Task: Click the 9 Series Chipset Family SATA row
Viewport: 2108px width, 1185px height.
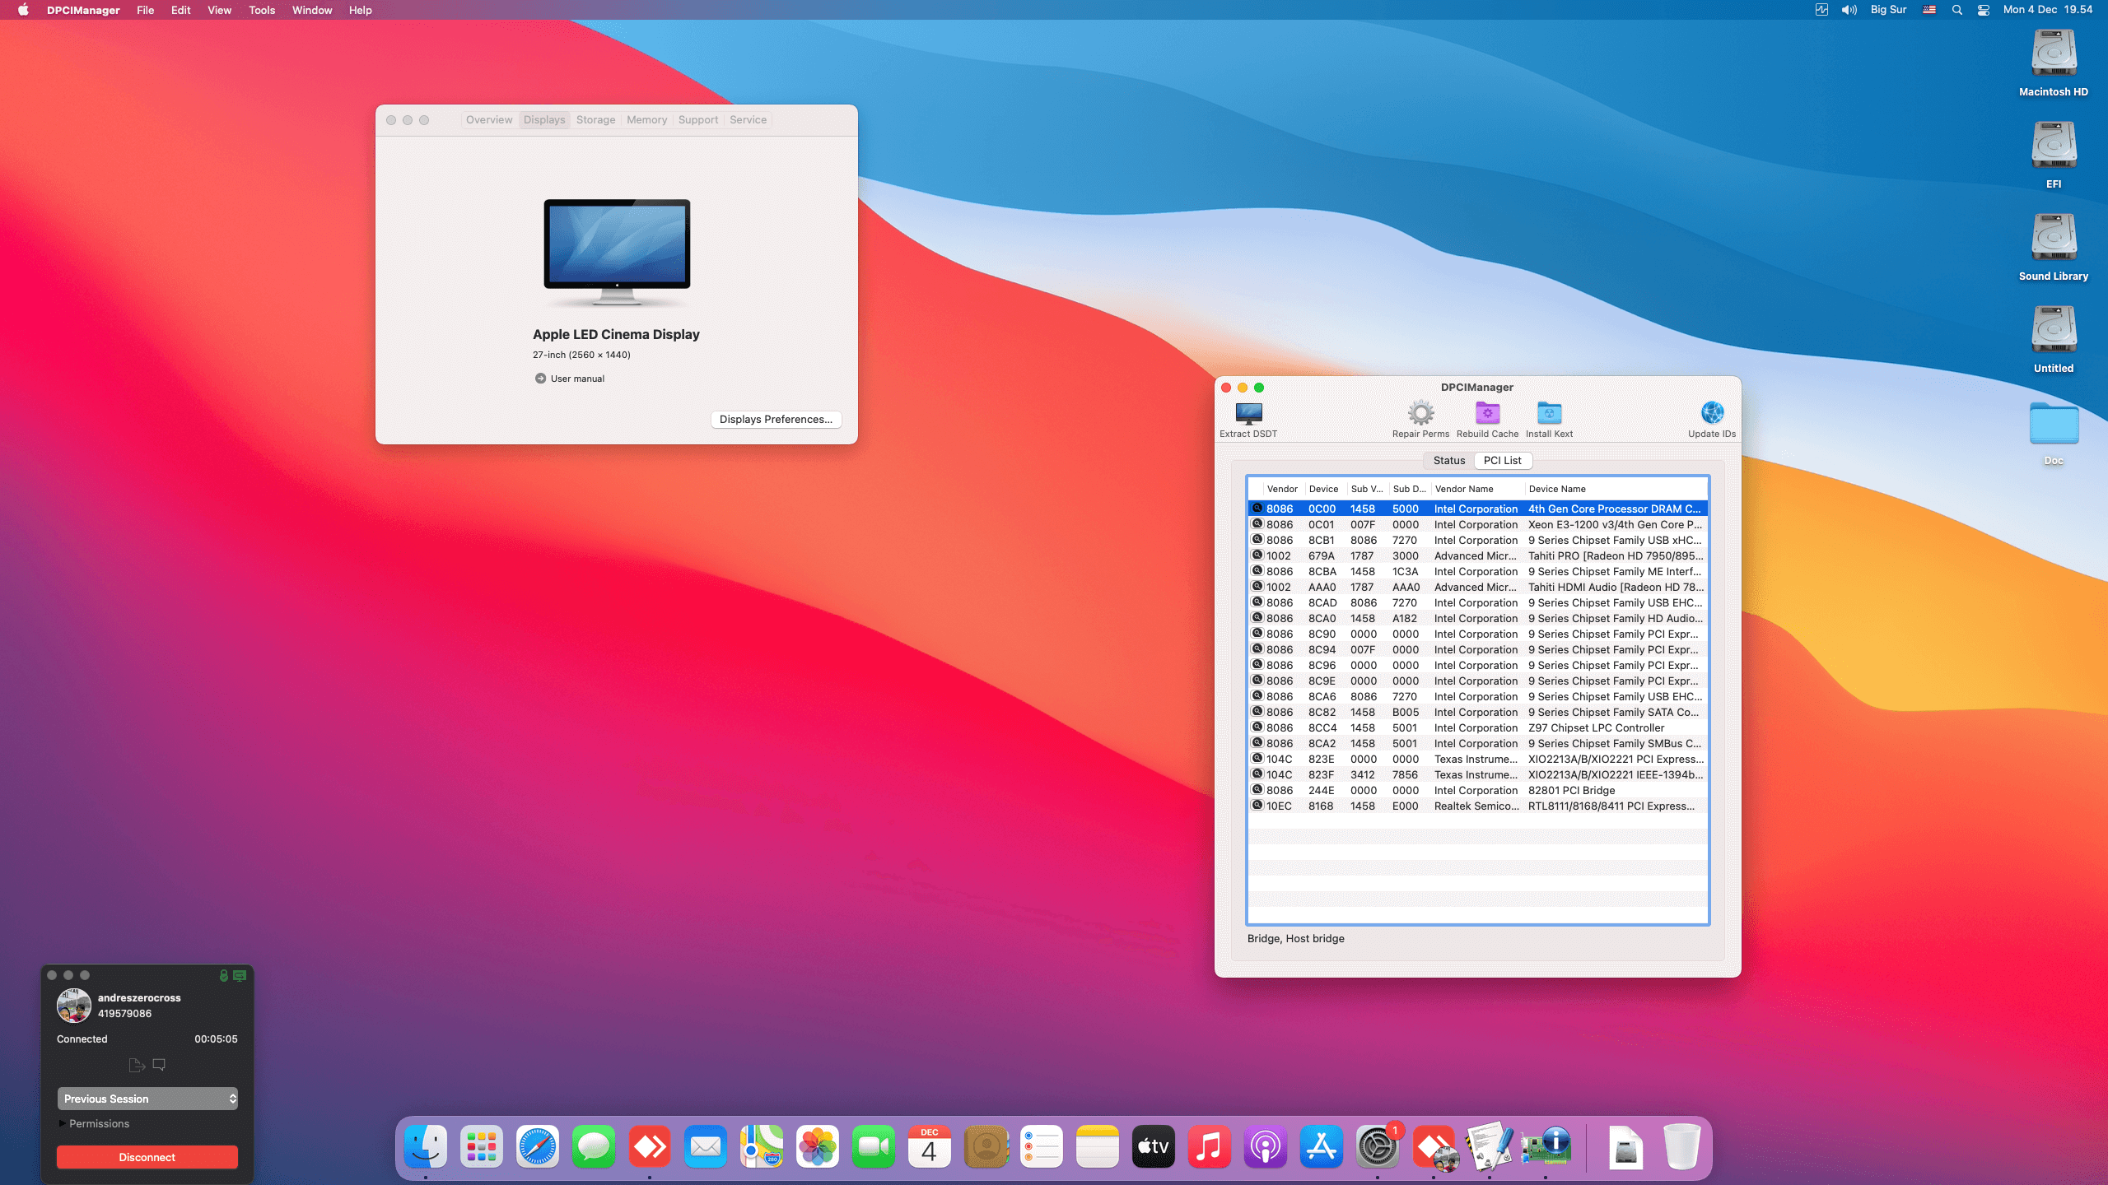Action: click(x=1478, y=712)
